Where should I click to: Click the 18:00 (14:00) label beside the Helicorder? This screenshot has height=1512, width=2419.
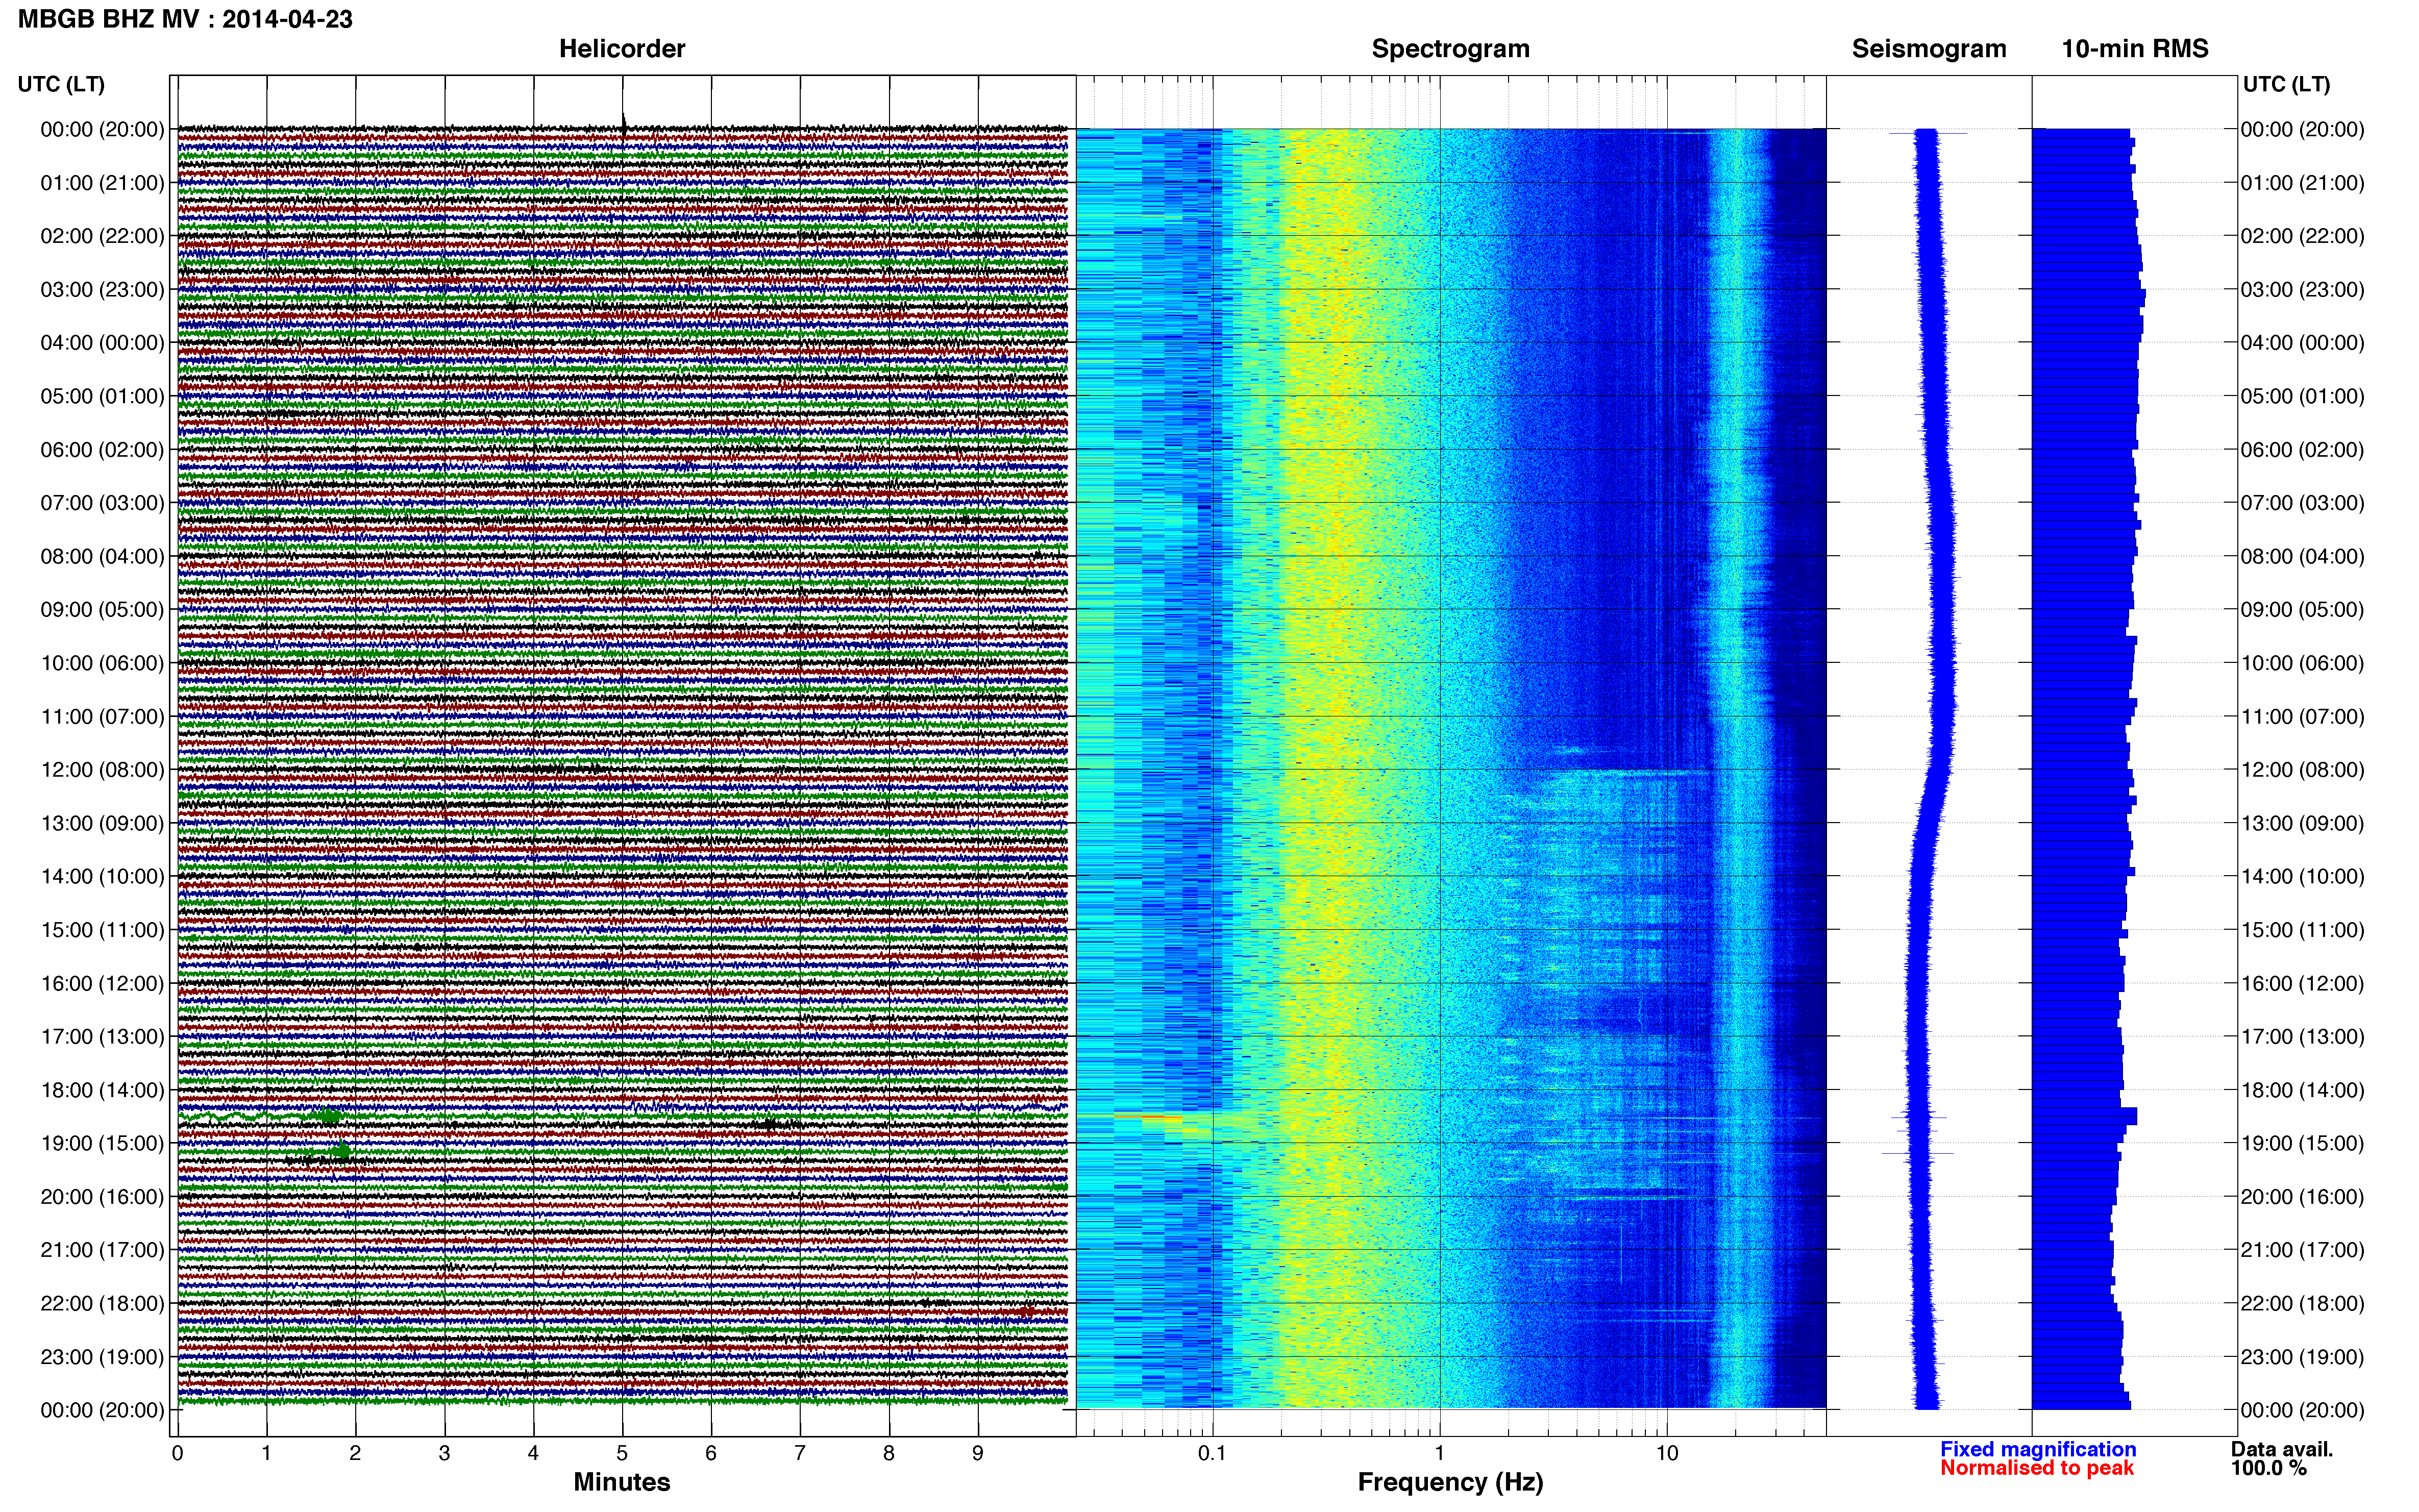102,1090
